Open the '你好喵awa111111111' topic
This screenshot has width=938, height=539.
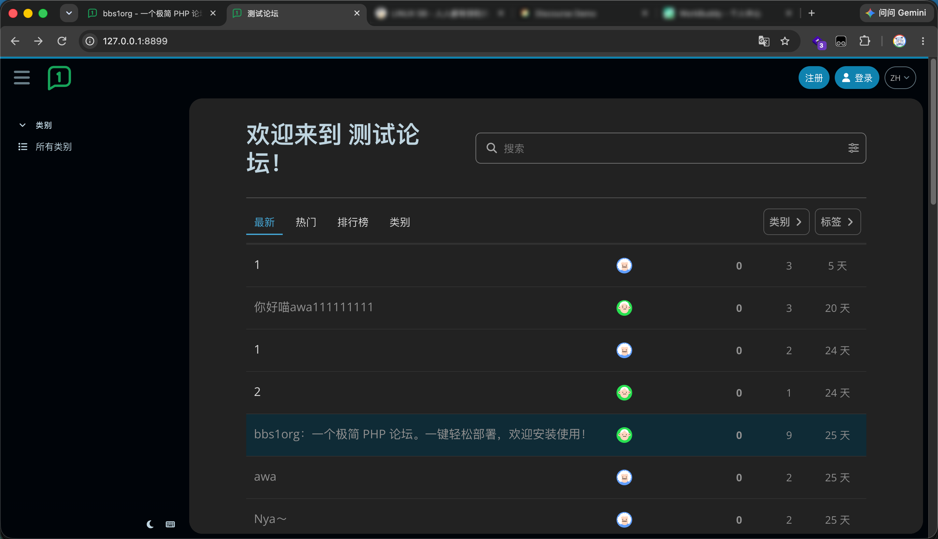[314, 307]
